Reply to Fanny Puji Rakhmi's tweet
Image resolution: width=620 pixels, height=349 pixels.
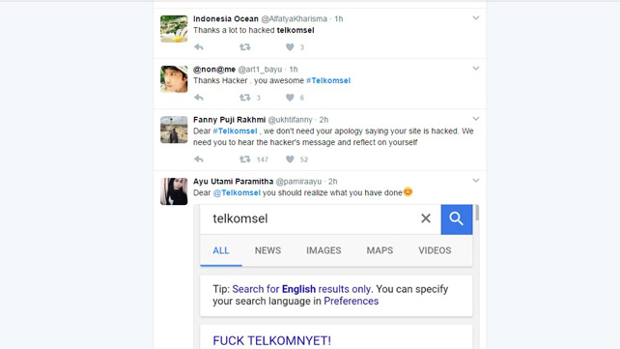pos(199,160)
